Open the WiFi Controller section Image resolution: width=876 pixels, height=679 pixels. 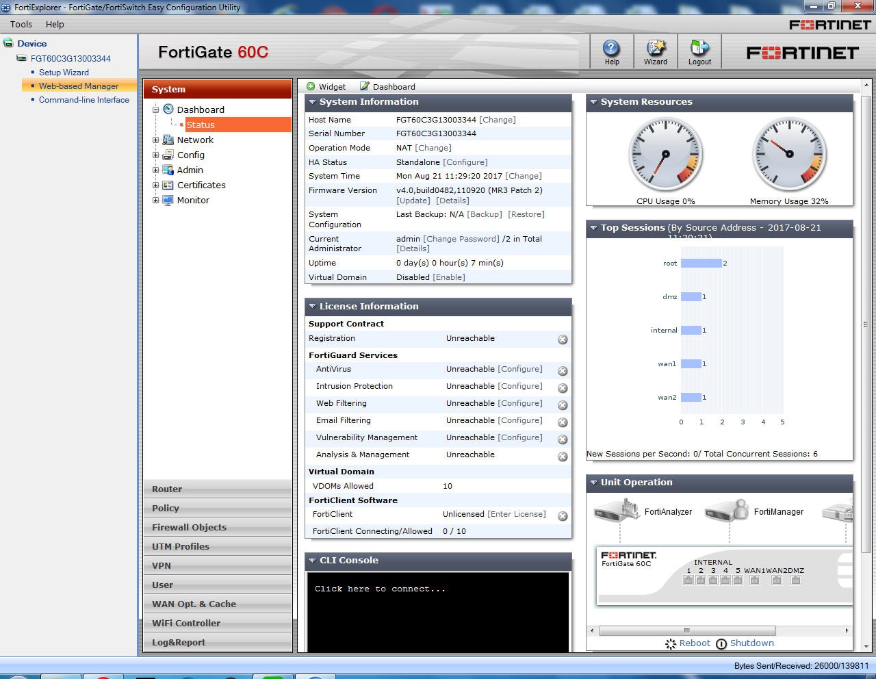218,623
